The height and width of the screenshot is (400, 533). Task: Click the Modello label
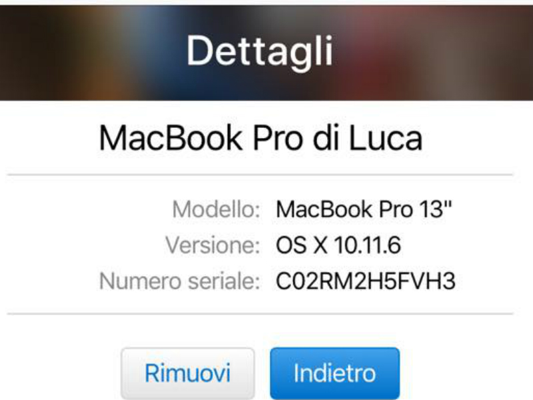[x=216, y=209]
